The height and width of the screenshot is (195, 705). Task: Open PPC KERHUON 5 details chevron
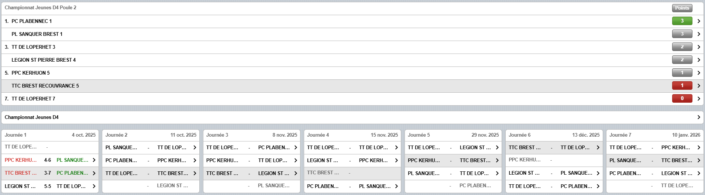pyautogui.click(x=698, y=73)
